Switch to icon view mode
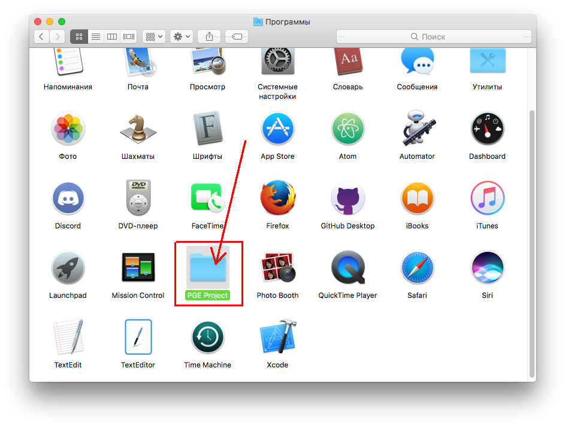Screen dimensions: 565x425 (79, 37)
